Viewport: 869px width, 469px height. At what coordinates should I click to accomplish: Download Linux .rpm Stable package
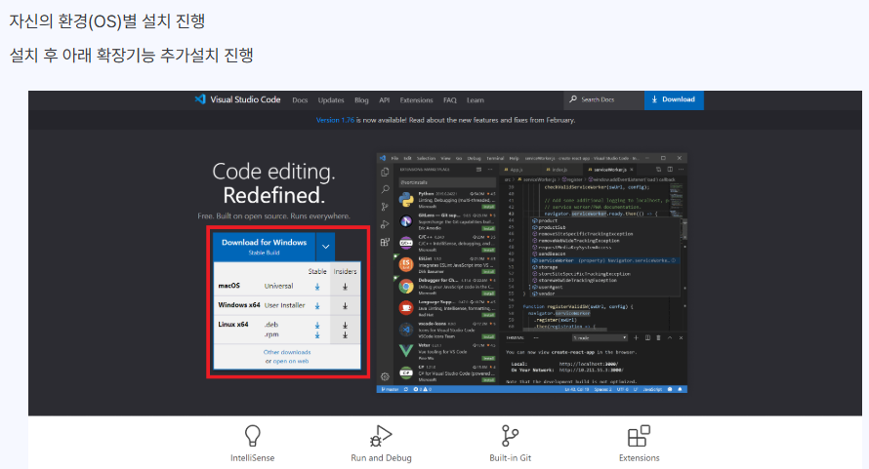coord(317,335)
